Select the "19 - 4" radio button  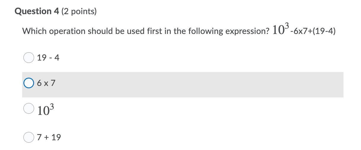click(x=29, y=58)
